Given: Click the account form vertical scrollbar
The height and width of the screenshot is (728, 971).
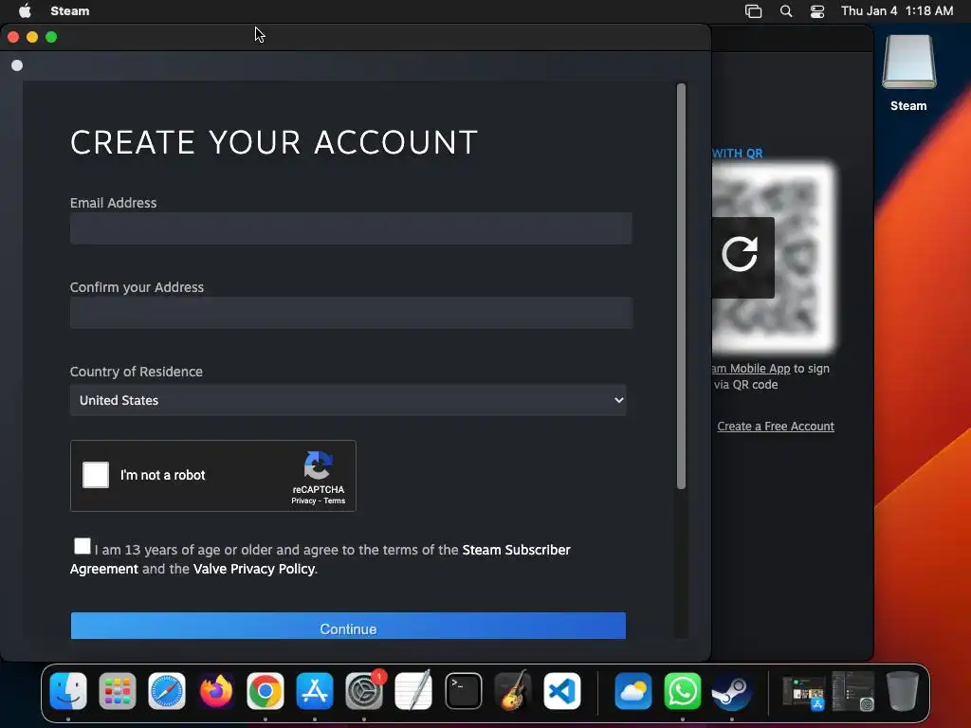Looking at the screenshot, I should coord(681,286).
